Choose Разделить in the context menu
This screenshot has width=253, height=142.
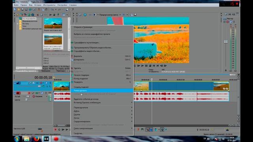(x=102, y=82)
